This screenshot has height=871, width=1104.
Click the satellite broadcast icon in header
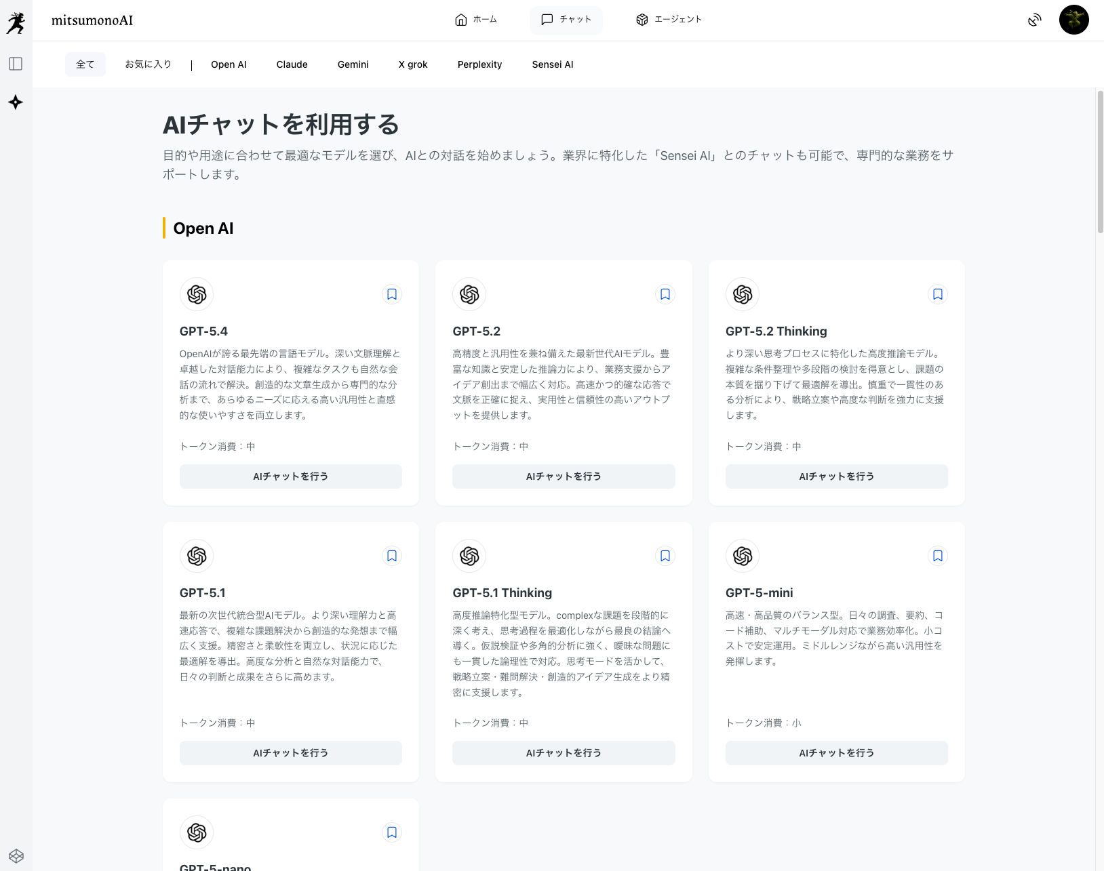click(x=1035, y=20)
